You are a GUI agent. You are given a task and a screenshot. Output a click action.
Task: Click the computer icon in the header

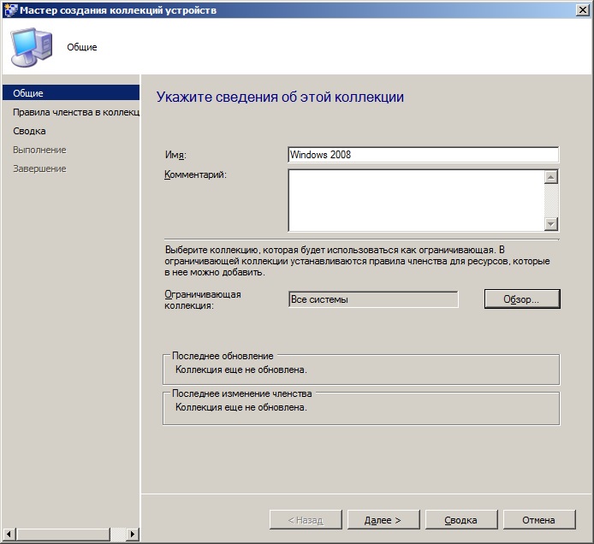coord(32,47)
